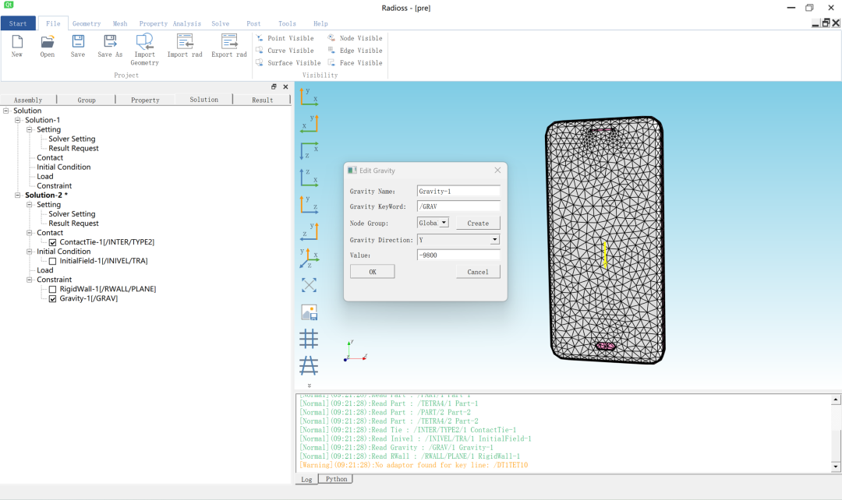The width and height of the screenshot is (842, 500).
Task: Close the solution dock panel
Action: pyautogui.click(x=285, y=86)
